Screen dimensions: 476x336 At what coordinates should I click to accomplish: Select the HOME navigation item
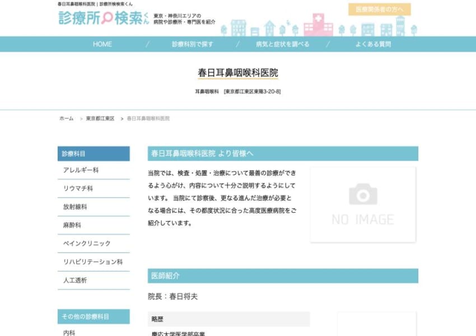tap(102, 43)
